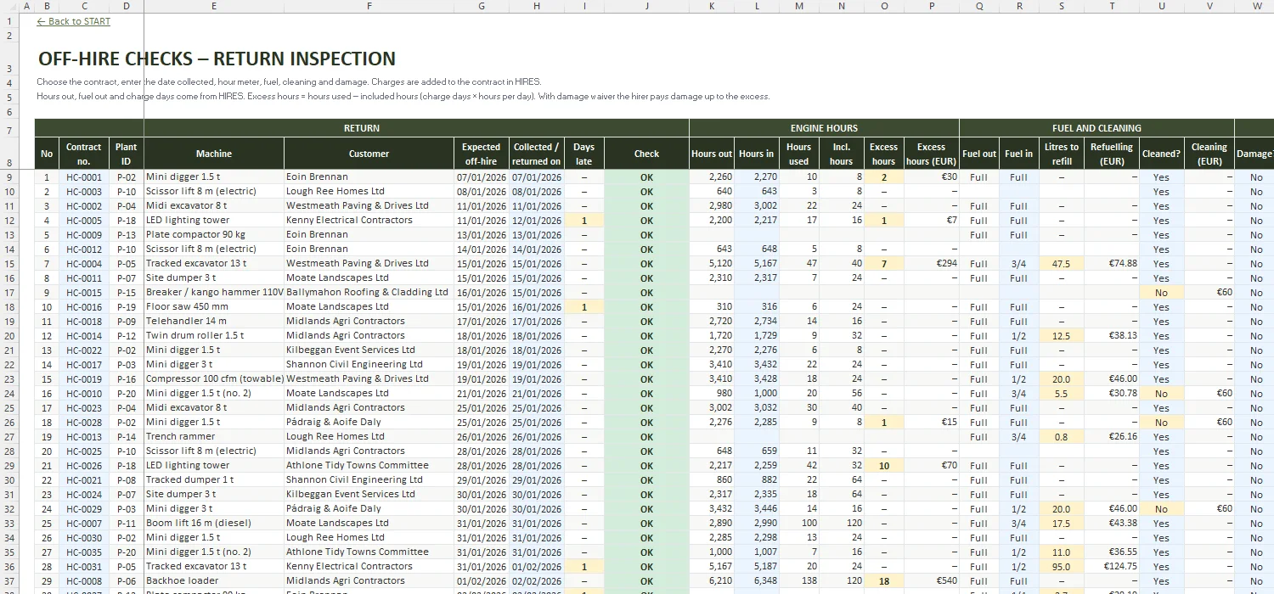This screenshot has width=1274, height=594.
Task: Select the €38.13 refuelling charge
Action: coord(1112,336)
